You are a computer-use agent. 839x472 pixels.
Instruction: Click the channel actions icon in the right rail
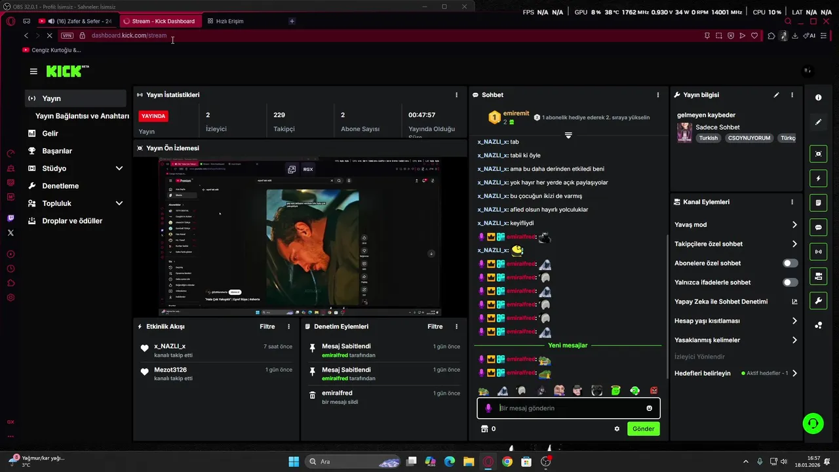tap(818, 277)
